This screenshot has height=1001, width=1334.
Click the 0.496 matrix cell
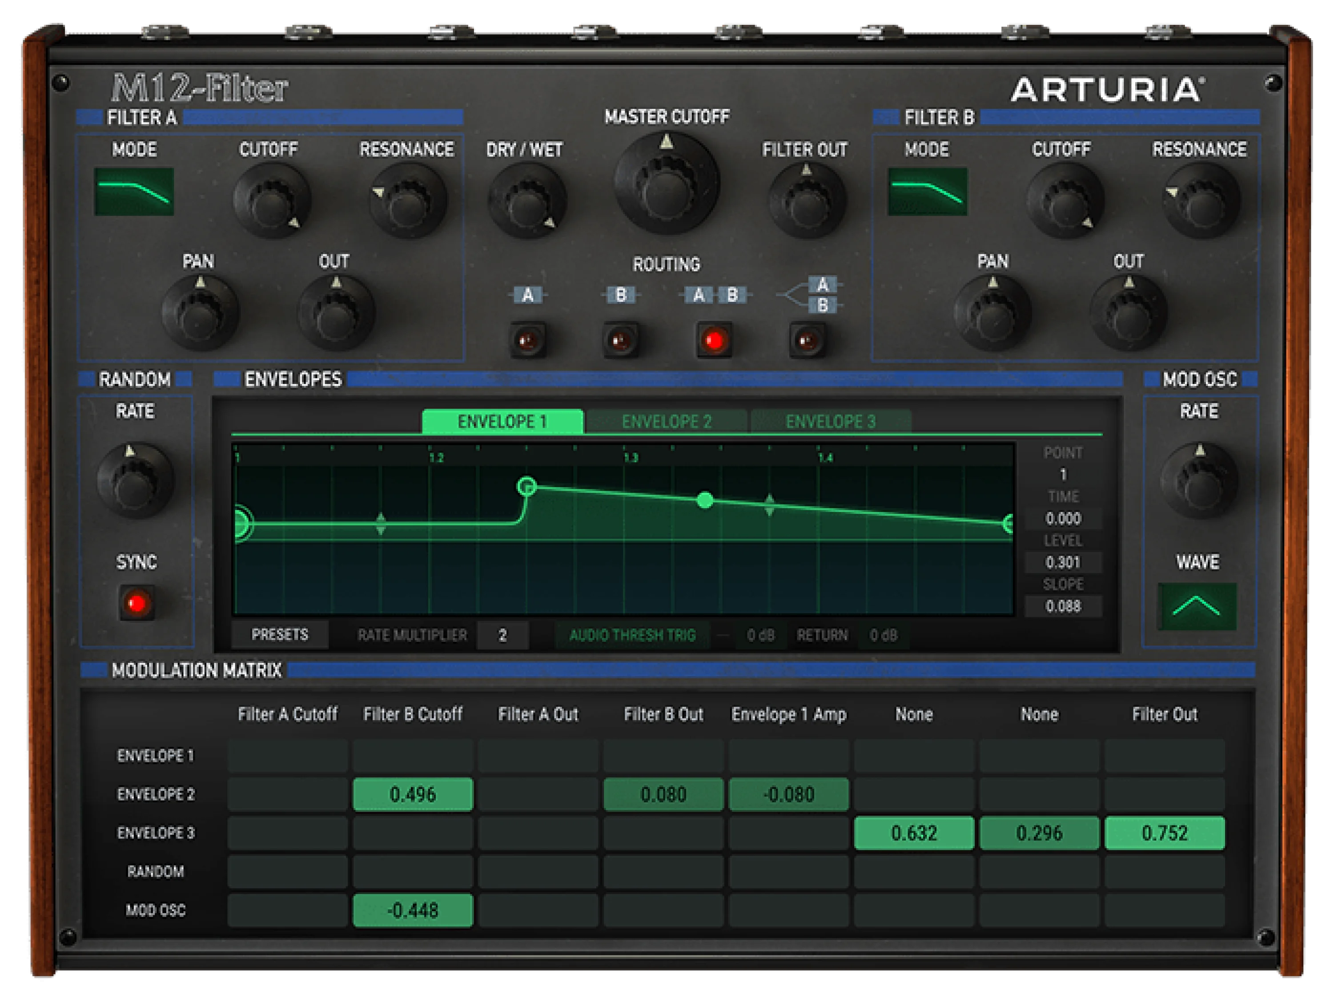pos(413,794)
